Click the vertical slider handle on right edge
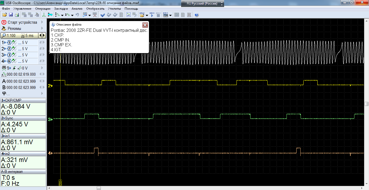Image resolution: width=369 pixels, height=190 pixels. coord(366,104)
